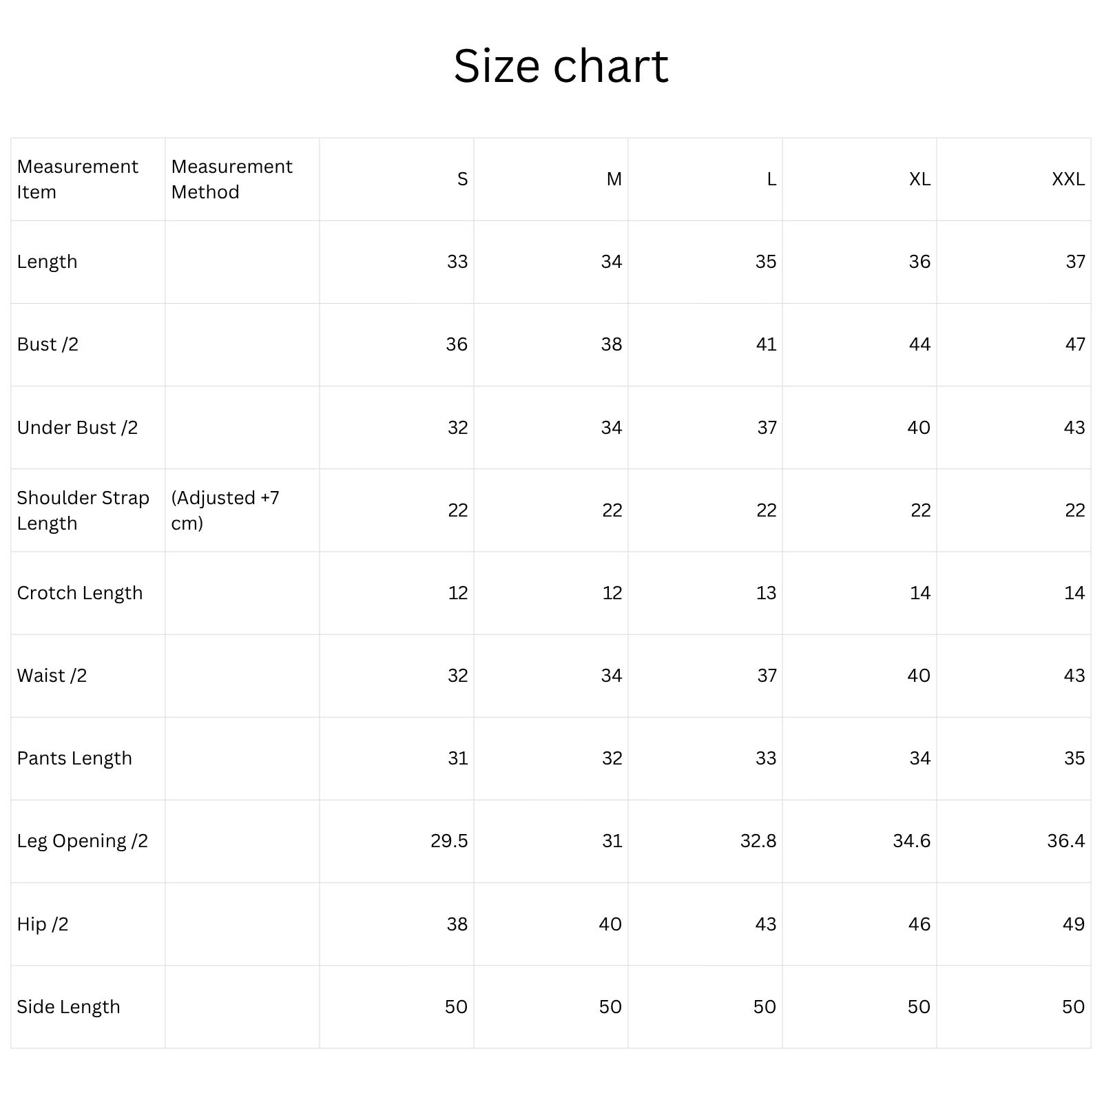Click the "Measurement Item" column header
The image size is (1102, 1102).
[x=77, y=179]
